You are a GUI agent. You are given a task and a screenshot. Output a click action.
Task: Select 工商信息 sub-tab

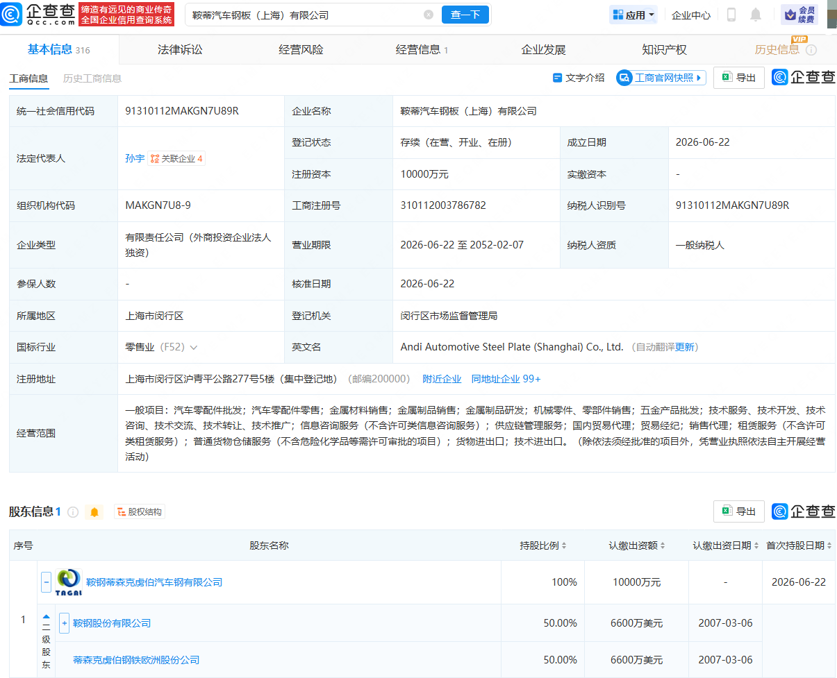[28, 78]
